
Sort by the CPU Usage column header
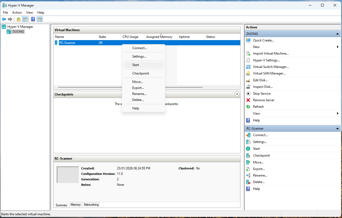(133, 37)
